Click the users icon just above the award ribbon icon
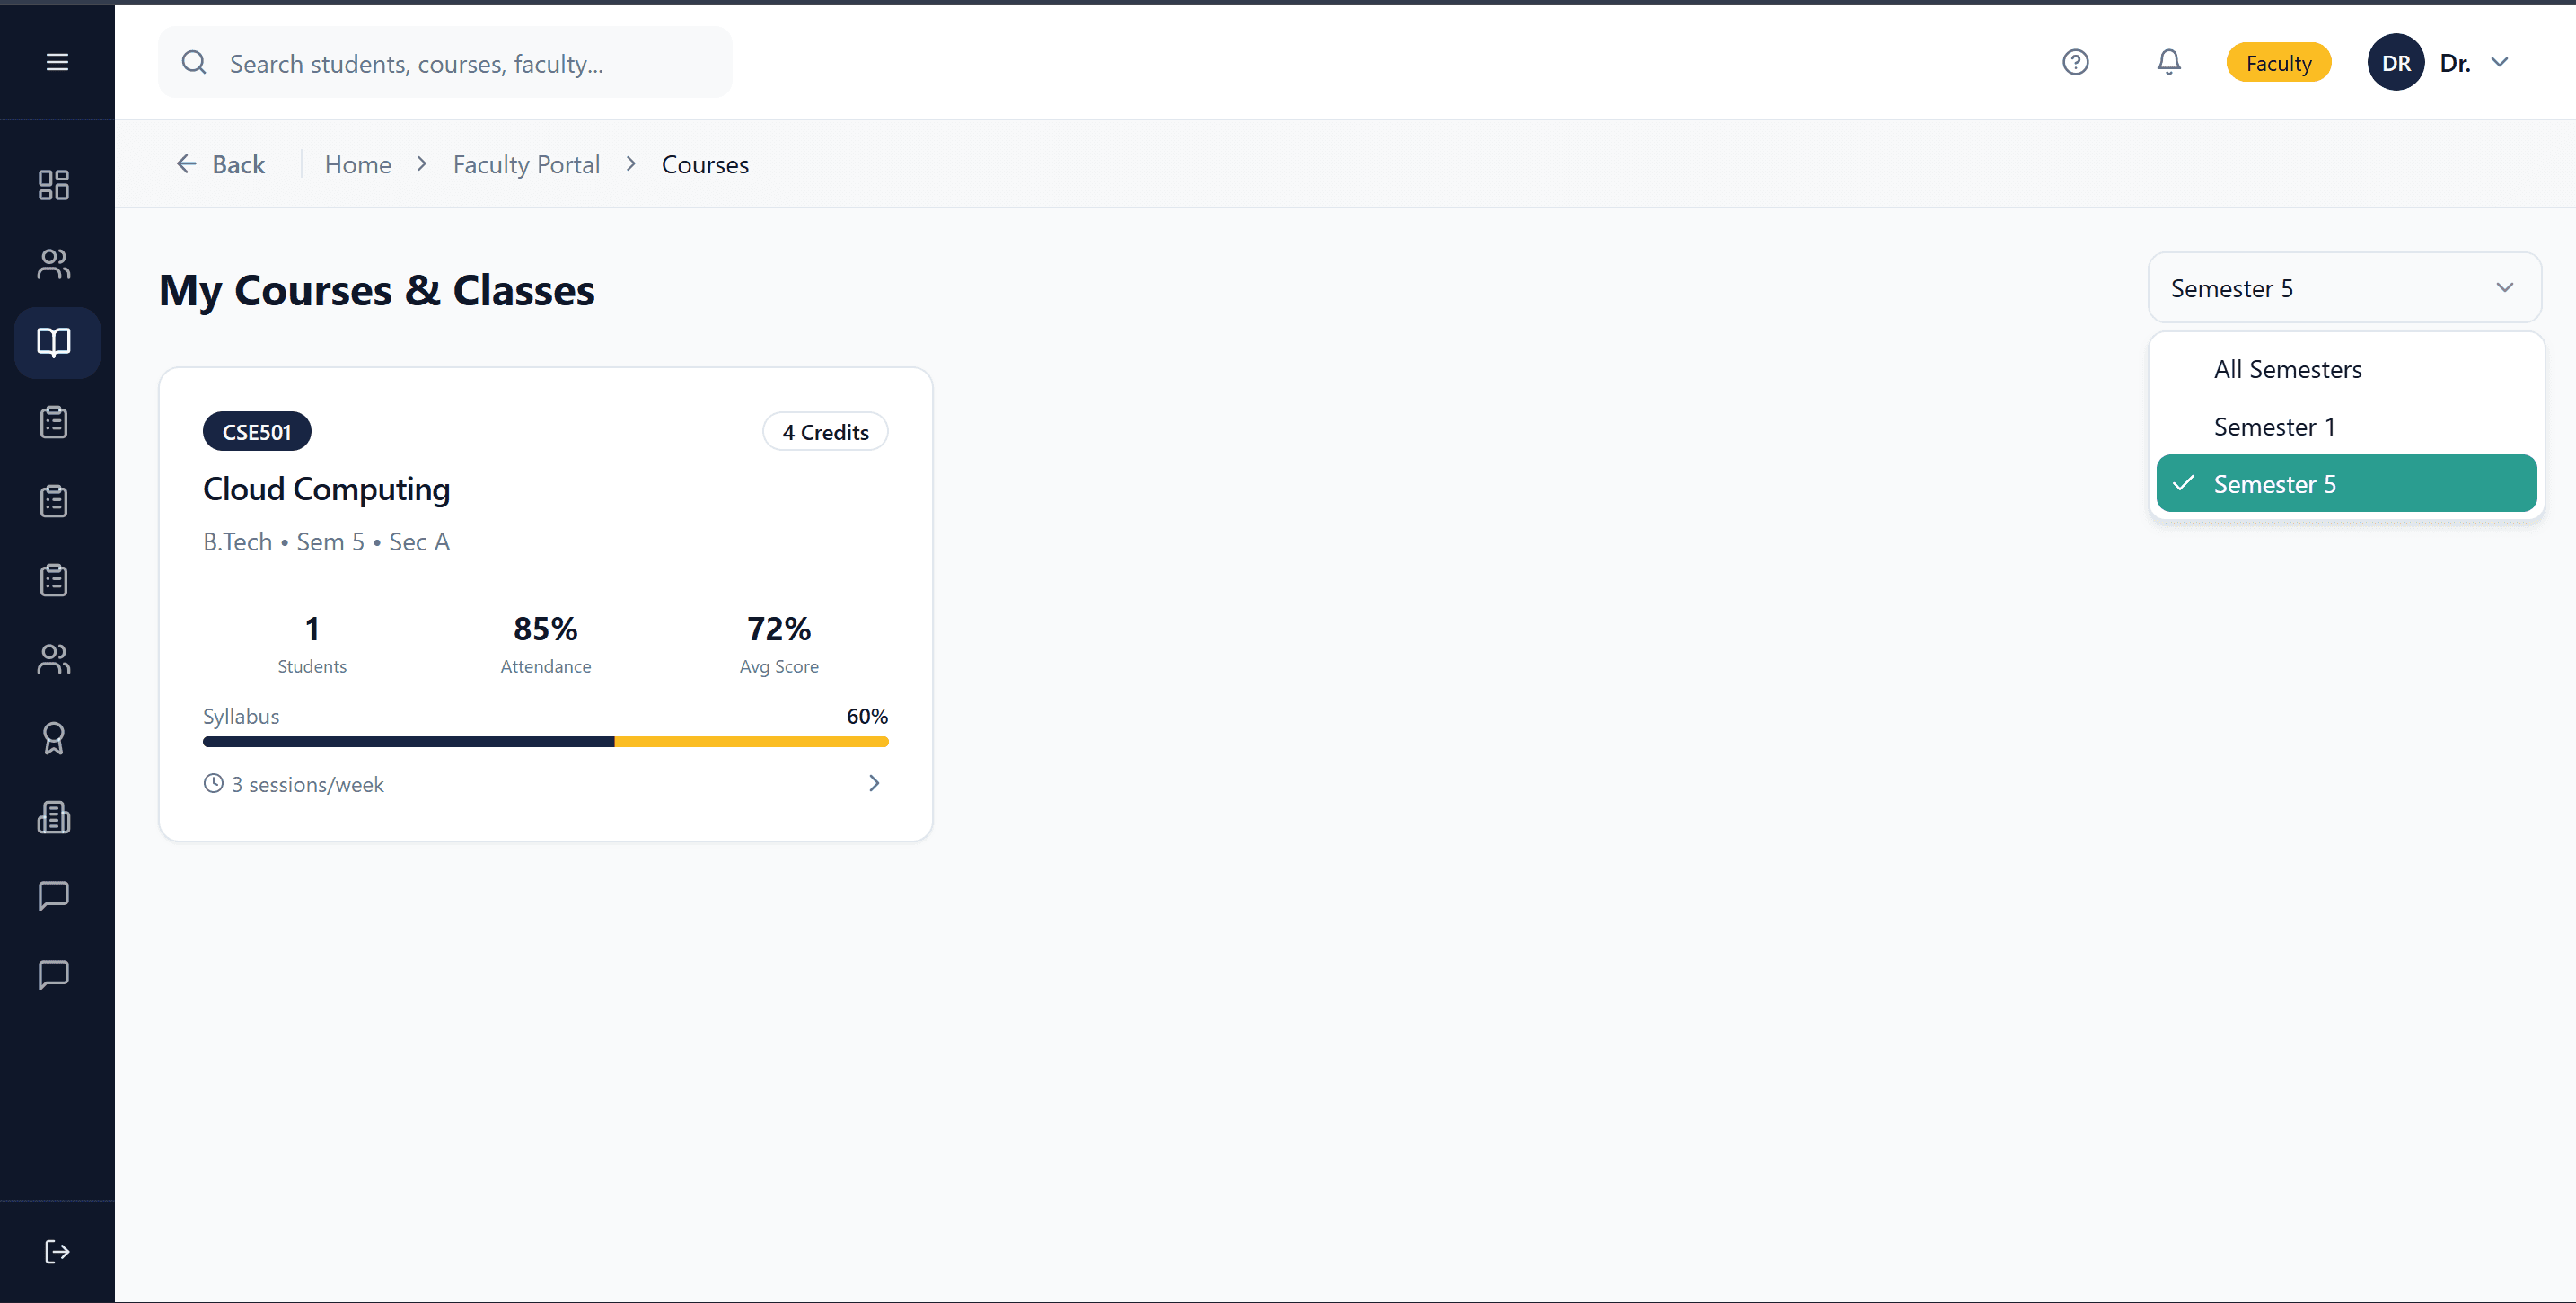Screen dimensions: 2576x1303 [x=54, y=659]
